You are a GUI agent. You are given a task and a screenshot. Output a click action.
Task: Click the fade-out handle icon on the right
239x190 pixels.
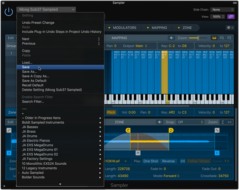(217, 130)
